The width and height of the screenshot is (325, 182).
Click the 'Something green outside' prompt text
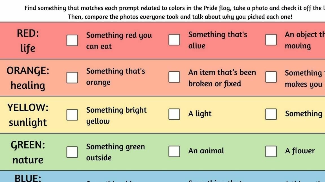pos(115,152)
